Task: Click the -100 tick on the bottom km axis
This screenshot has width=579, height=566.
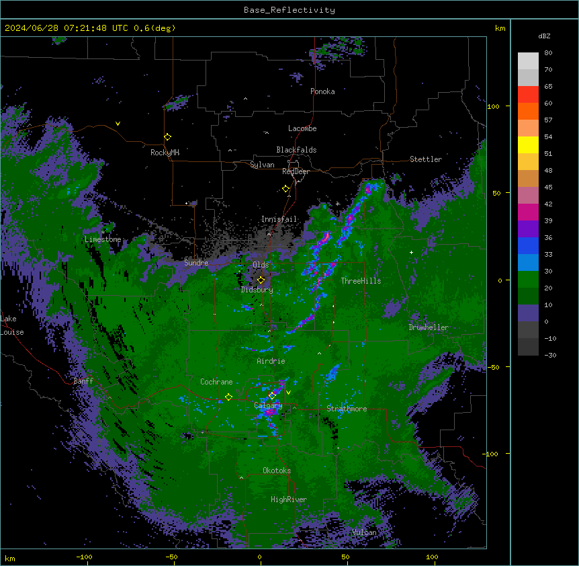Action: [84, 557]
